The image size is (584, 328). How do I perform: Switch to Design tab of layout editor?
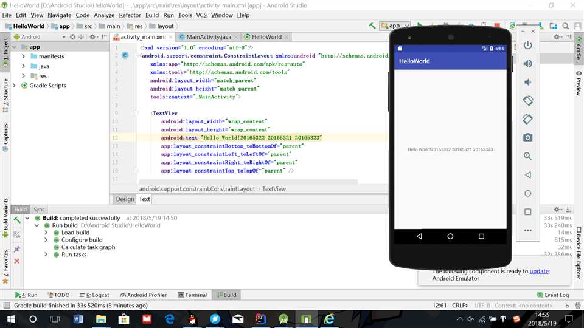pos(125,199)
